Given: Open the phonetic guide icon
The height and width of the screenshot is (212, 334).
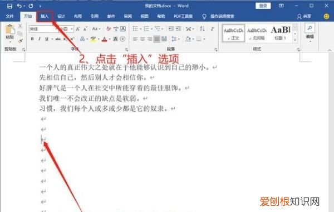Looking at the screenshot, I should tap(116, 29).
